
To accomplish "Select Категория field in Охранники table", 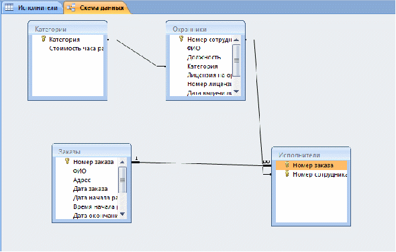I will [202, 67].
